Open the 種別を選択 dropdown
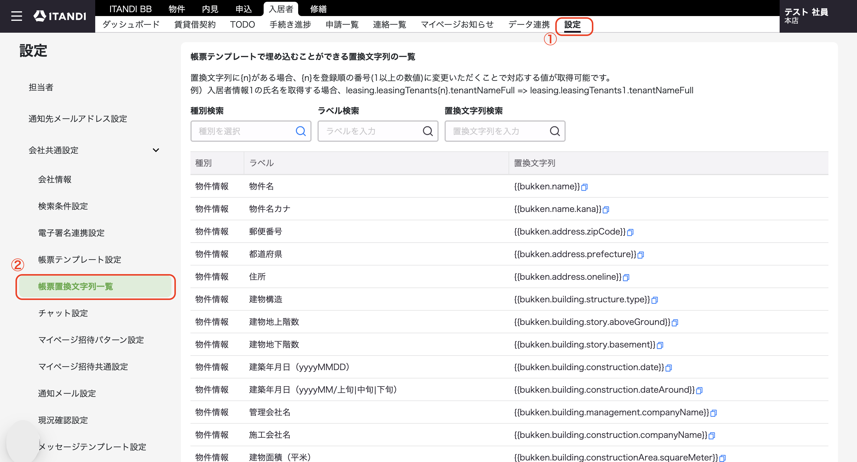The image size is (857, 462). (x=251, y=131)
